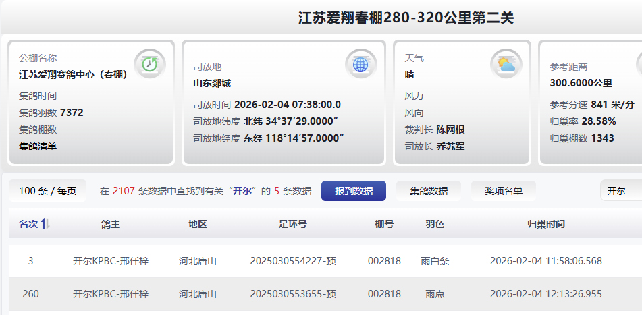Click the 集鸽清单 link in loft card
The image size is (642, 315).
click(x=38, y=146)
